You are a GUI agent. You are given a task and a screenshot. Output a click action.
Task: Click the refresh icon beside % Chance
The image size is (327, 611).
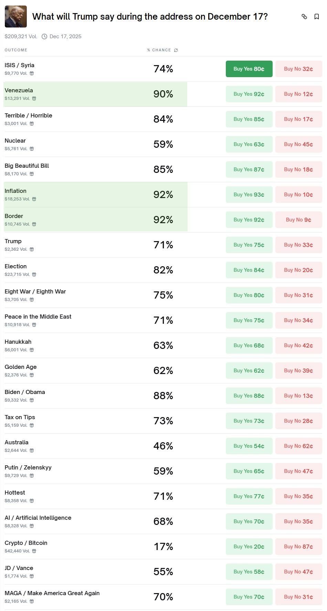(176, 50)
